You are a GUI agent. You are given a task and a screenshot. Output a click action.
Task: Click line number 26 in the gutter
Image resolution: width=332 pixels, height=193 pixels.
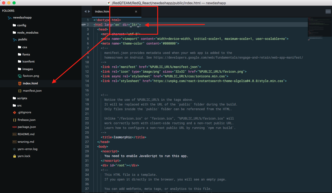click(87, 137)
